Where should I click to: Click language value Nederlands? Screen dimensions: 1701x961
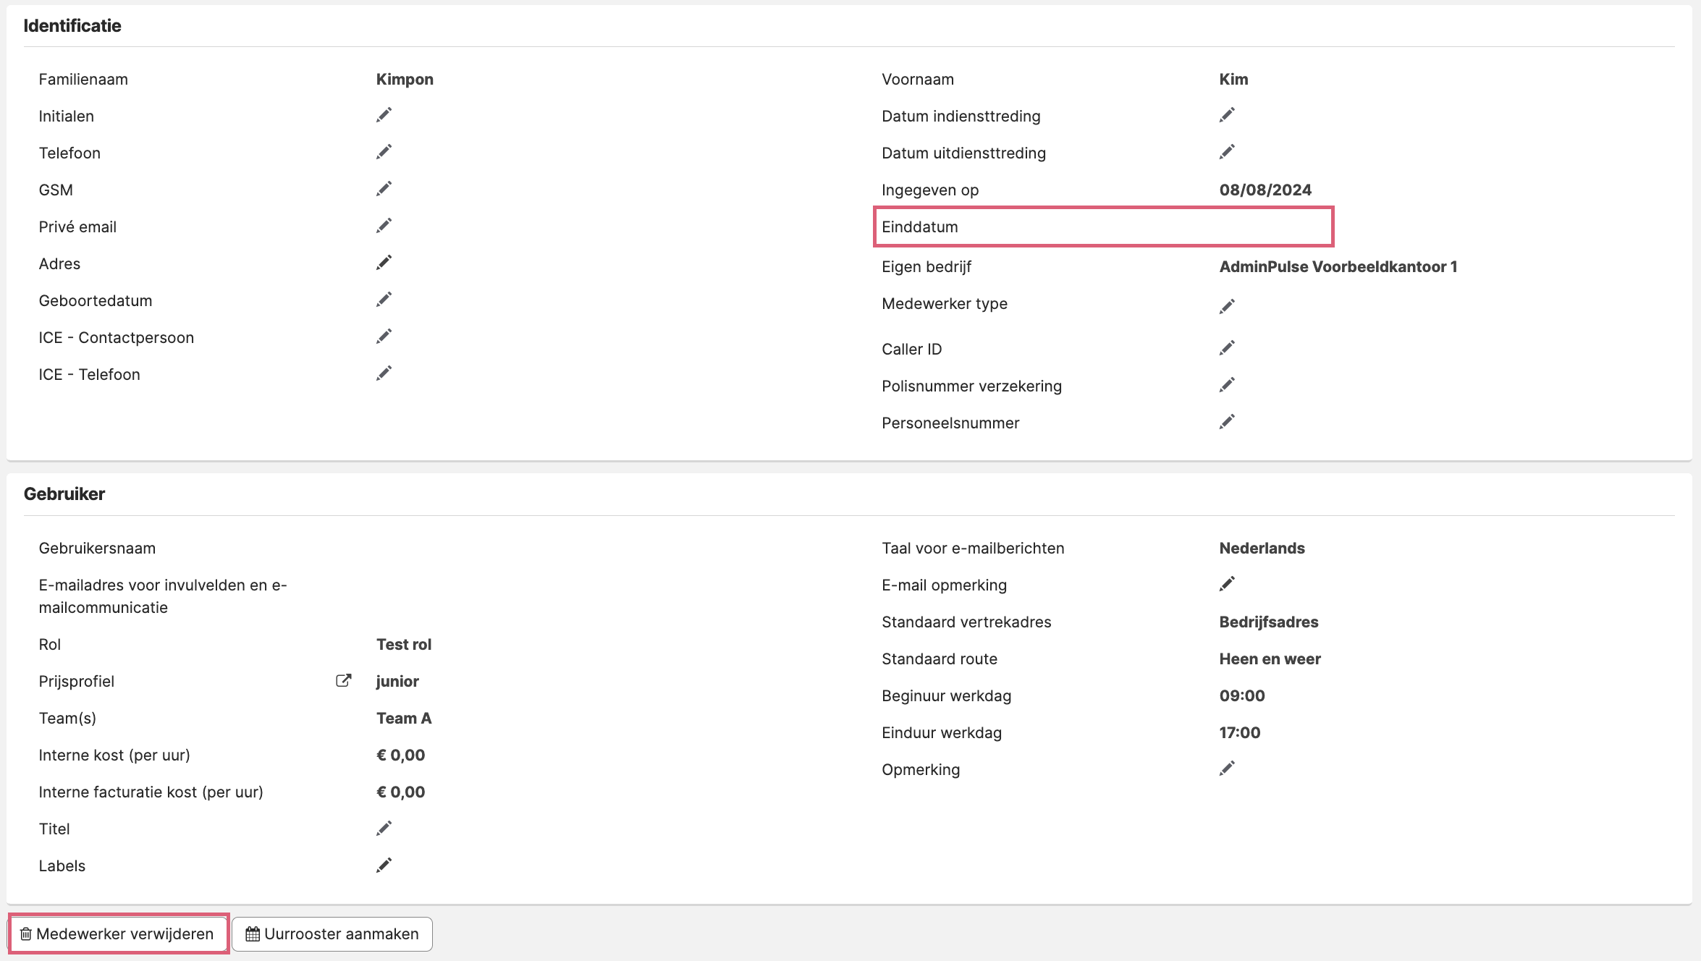pos(1262,549)
